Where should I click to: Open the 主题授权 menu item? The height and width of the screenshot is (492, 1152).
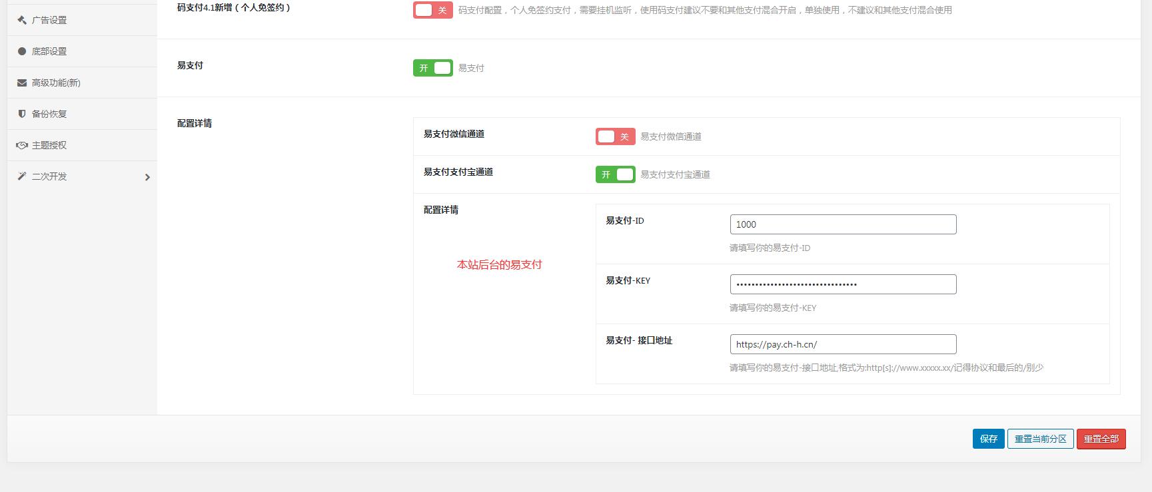[82, 145]
